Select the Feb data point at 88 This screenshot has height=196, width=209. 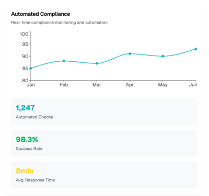64,61
